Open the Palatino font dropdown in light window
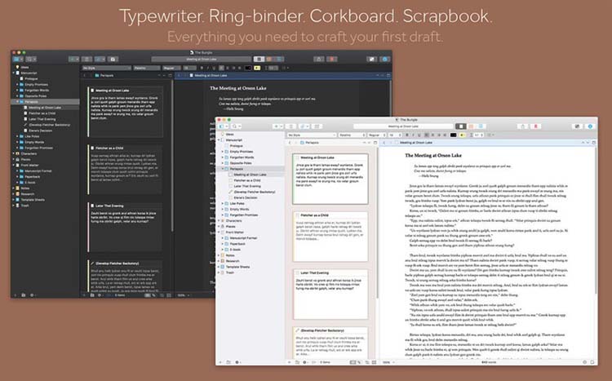Screen dimensions: 612x381 pos(352,135)
